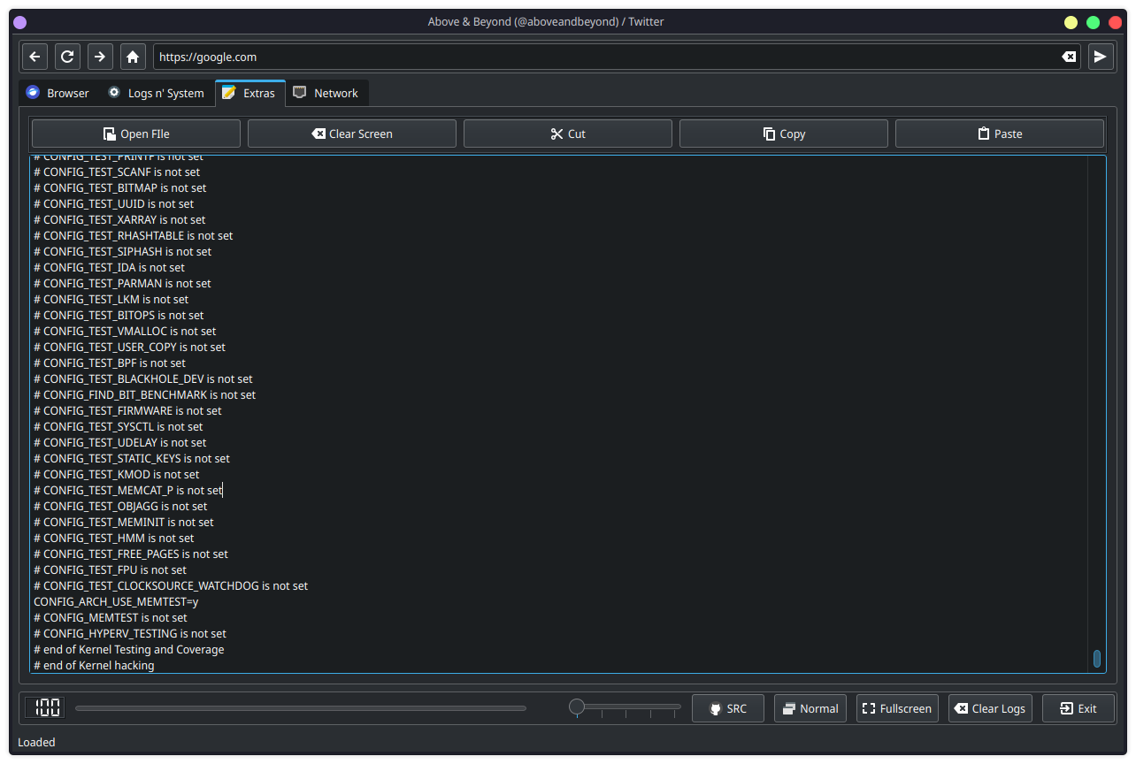Enter Fullscreen mode
Viewport: 1136px width, 764px height.
click(897, 708)
